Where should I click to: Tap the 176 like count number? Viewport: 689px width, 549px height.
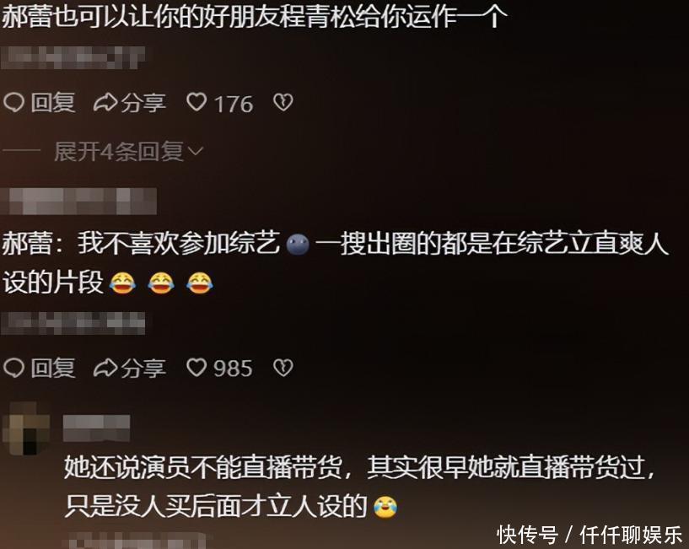point(234,105)
